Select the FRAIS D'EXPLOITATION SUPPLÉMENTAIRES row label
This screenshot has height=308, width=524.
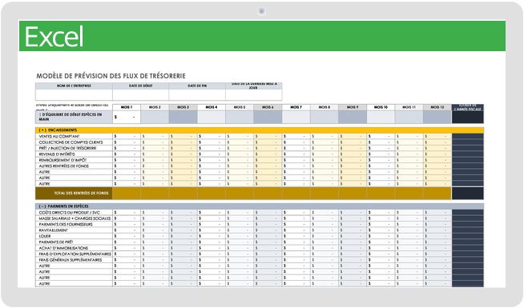75,254
